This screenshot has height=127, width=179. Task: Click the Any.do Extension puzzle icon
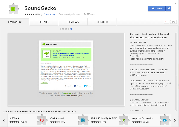coord(165,120)
